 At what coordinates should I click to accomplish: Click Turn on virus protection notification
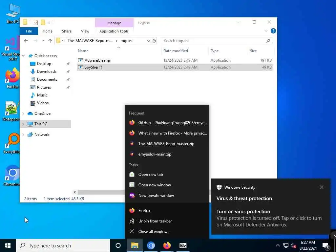pyautogui.click(x=271, y=207)
